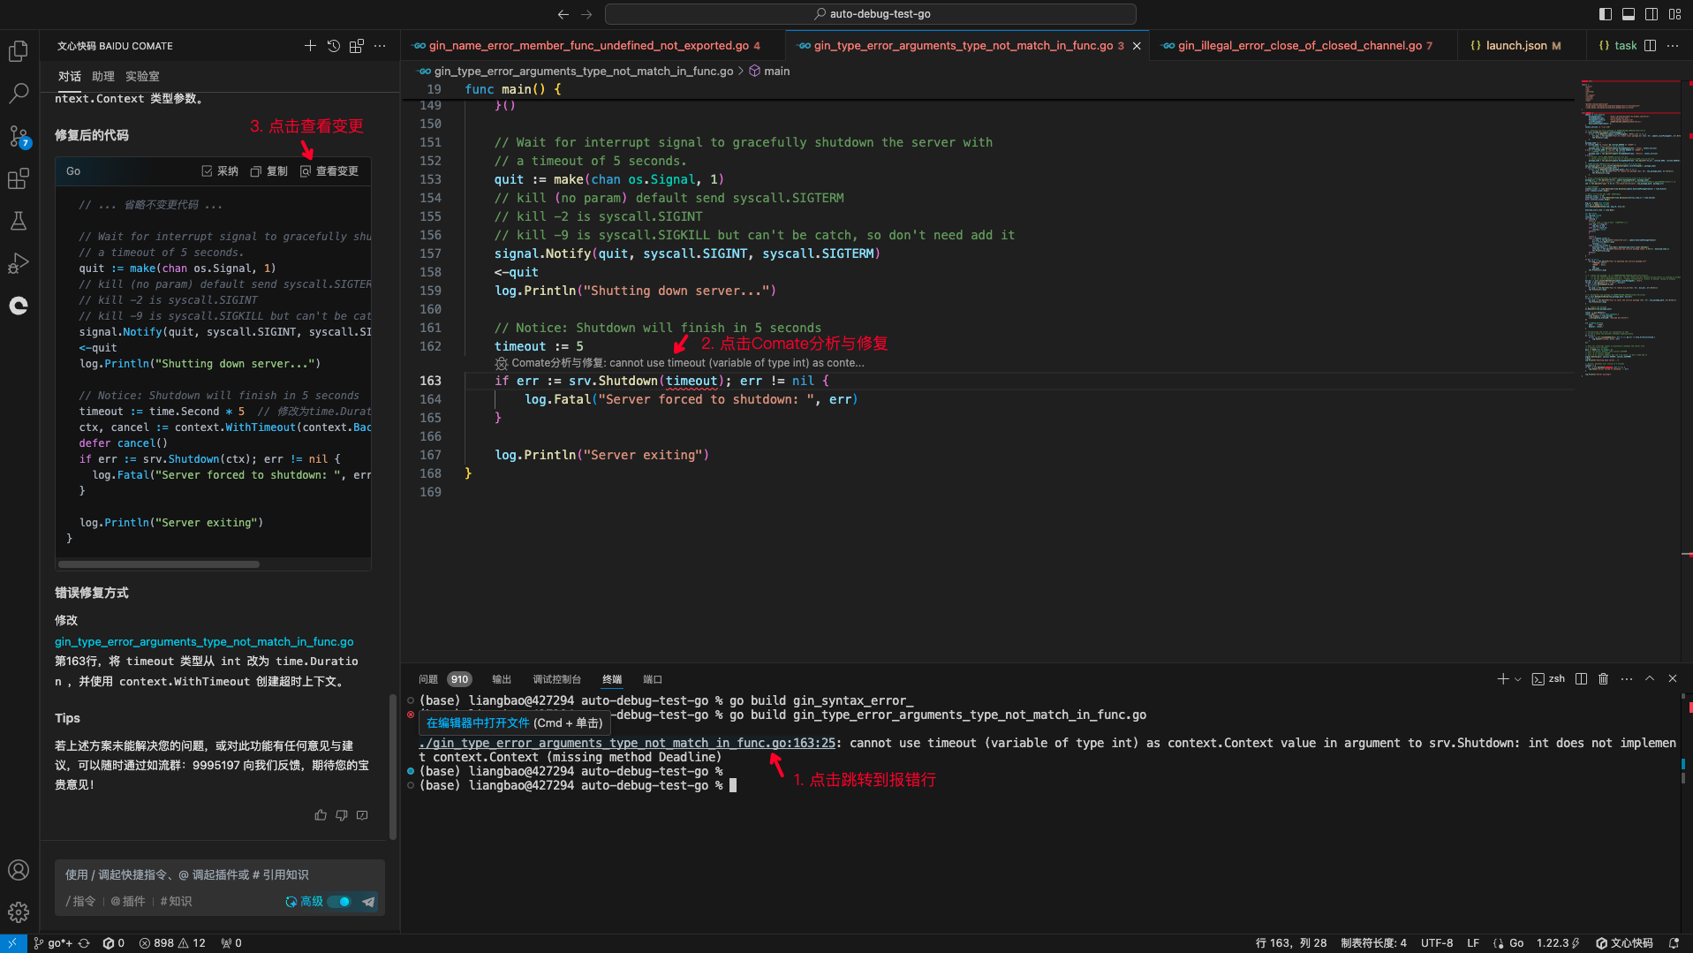The width and height of the screenshot is (1693, 953).
Task: Open the Extensions view
Action: [x=19, y=178]
